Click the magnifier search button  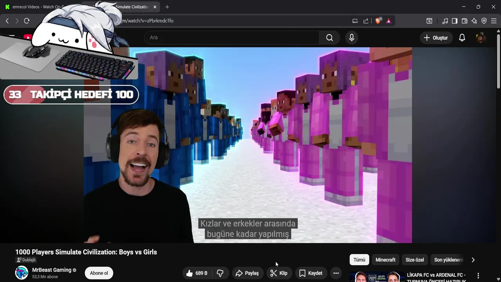click(330, 38)
